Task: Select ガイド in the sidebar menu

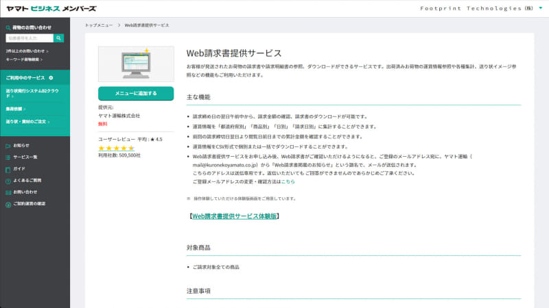Action: pyautogui.click(x=19, y=168)
